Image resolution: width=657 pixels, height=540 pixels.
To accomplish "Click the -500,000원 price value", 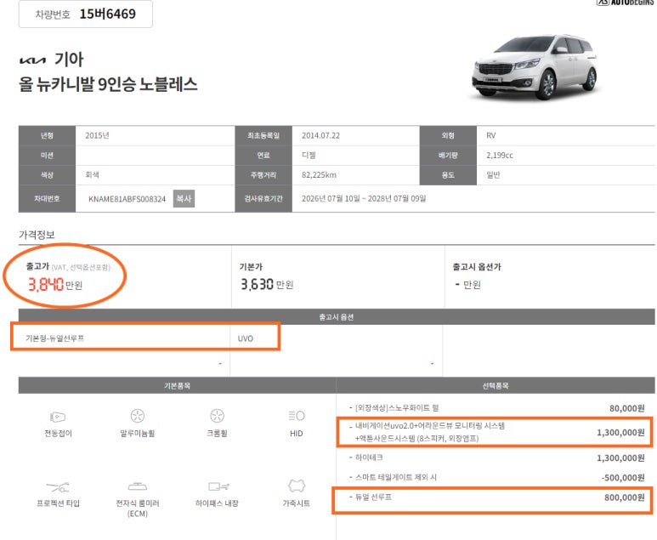I will (x=623, y=478).
